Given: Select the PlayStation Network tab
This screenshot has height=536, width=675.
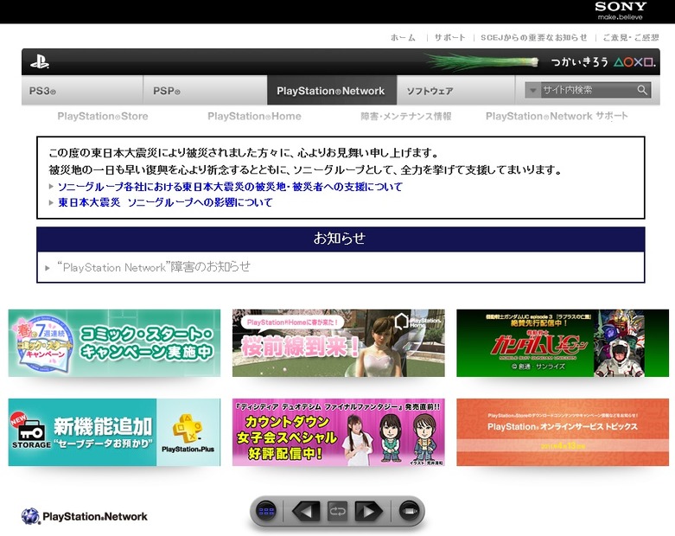Looking at the screenshot, I should (x=332, y=91).
